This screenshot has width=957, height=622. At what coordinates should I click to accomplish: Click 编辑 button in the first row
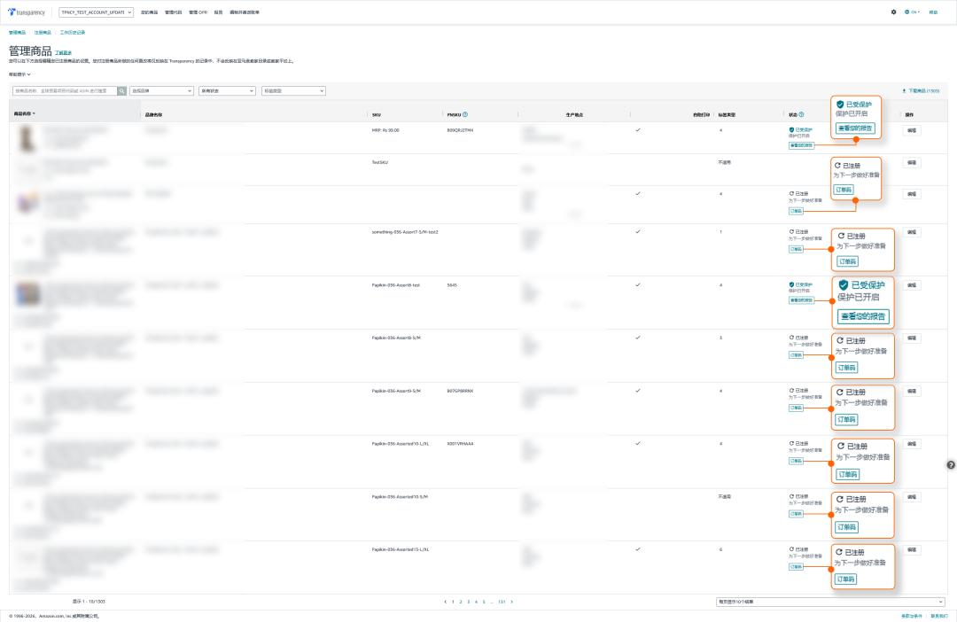(x=911, y=130)
